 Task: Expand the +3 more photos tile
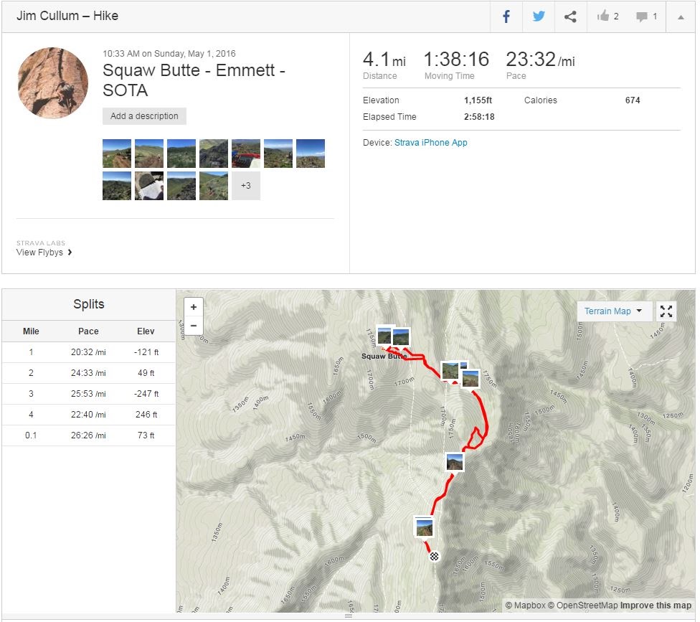(246, 186)
